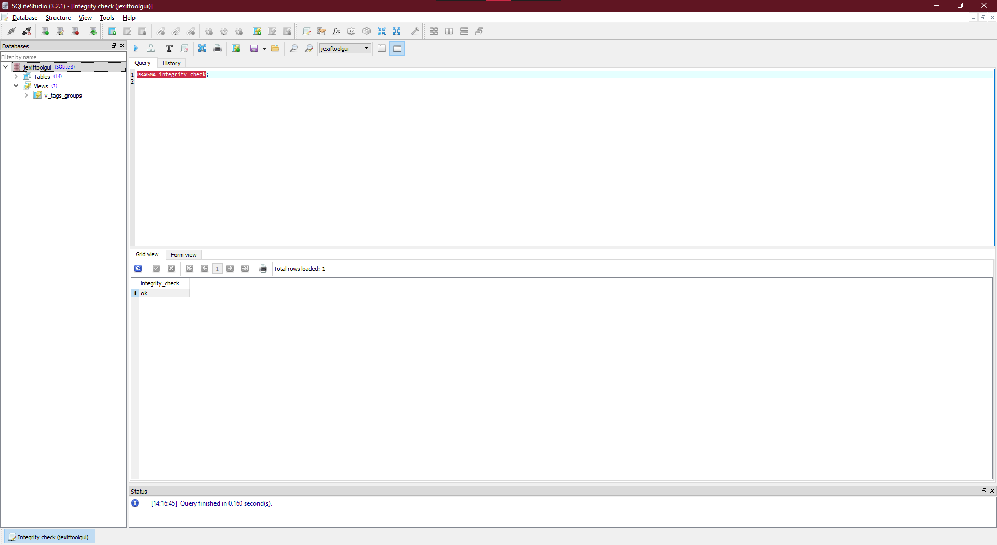The height and width of the screenshot is (545, 997).
Task: Click the Integrity check task button at the bottom
Action: [x=49, y=537]
